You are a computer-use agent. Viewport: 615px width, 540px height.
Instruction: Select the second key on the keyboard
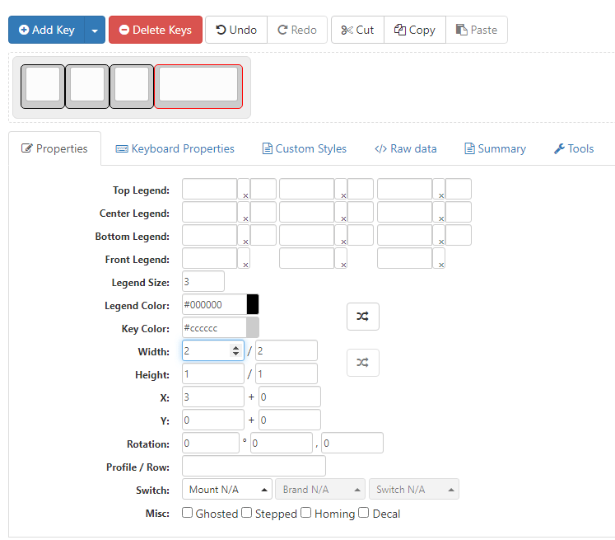pos(87,87)
